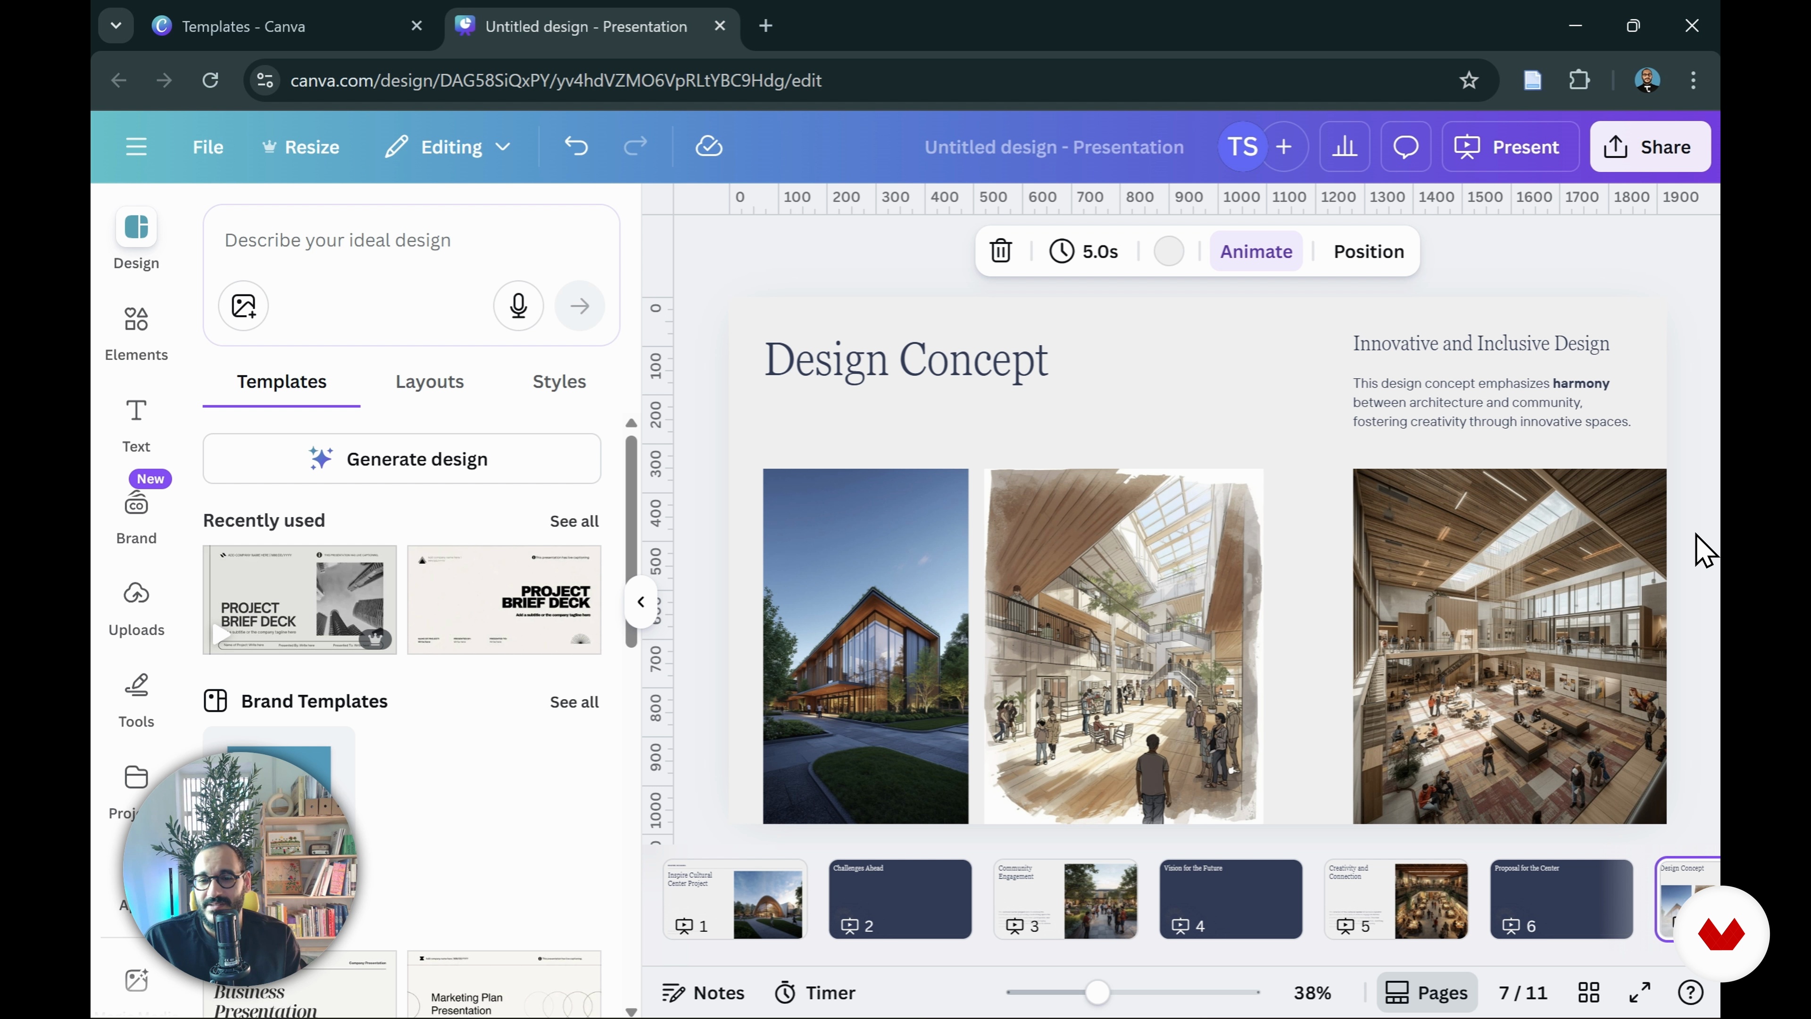1811x1019 pixels.
Task: Toggle fullscreen mode icon
Action: [1639, 992]
